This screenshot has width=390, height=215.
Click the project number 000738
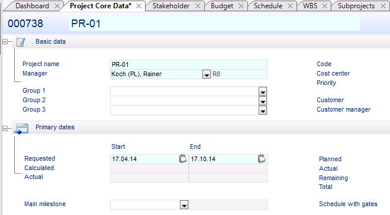coord(25,24)
